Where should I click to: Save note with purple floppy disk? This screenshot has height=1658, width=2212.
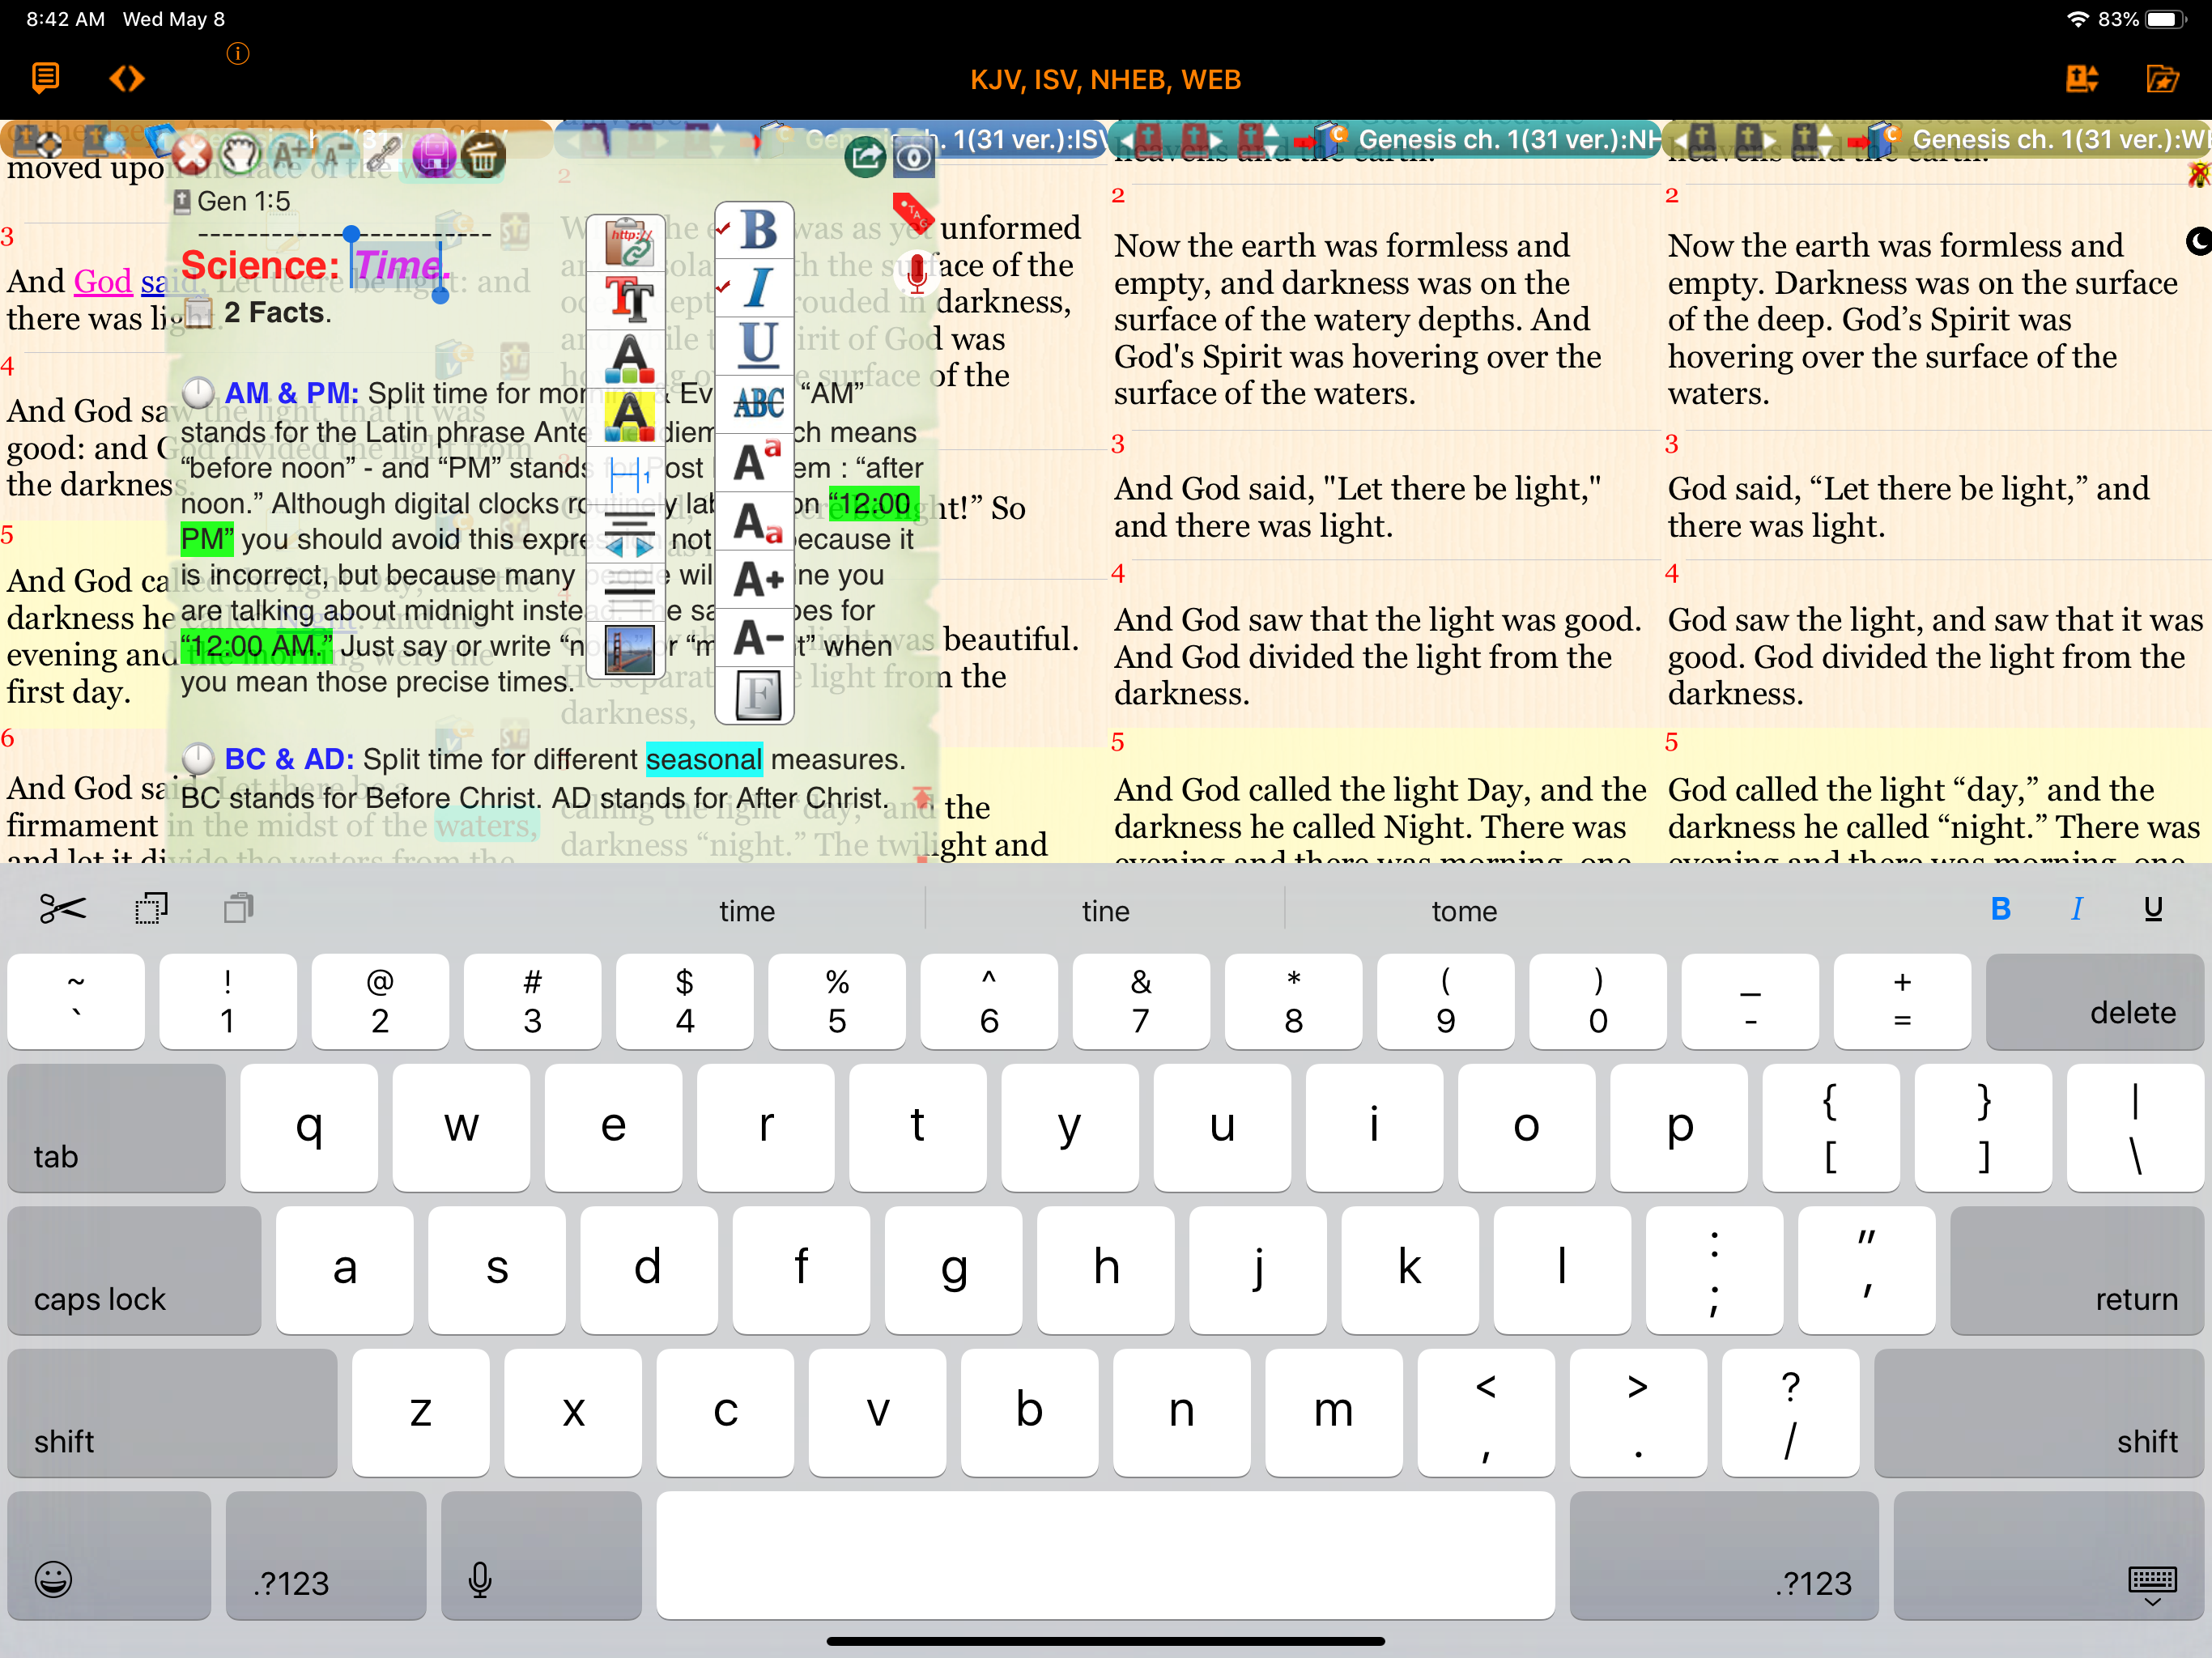[434, 155]
